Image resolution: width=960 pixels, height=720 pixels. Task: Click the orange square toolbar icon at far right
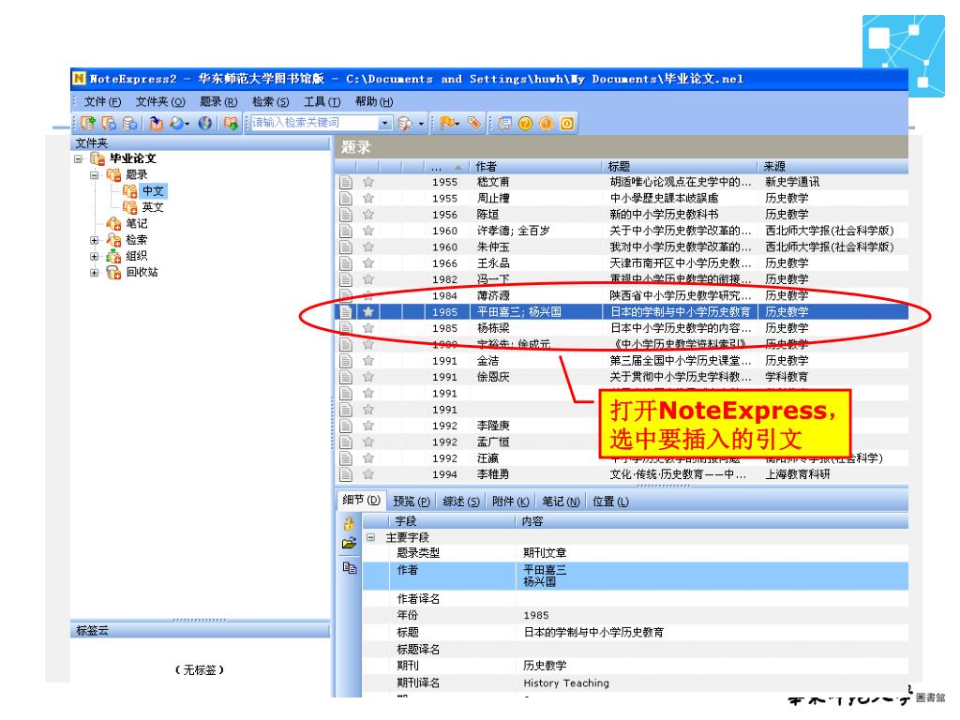coord(567,123)
